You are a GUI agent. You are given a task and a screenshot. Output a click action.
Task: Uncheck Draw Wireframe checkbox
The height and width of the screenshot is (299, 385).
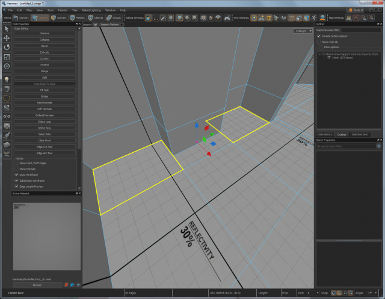[16, 175]
